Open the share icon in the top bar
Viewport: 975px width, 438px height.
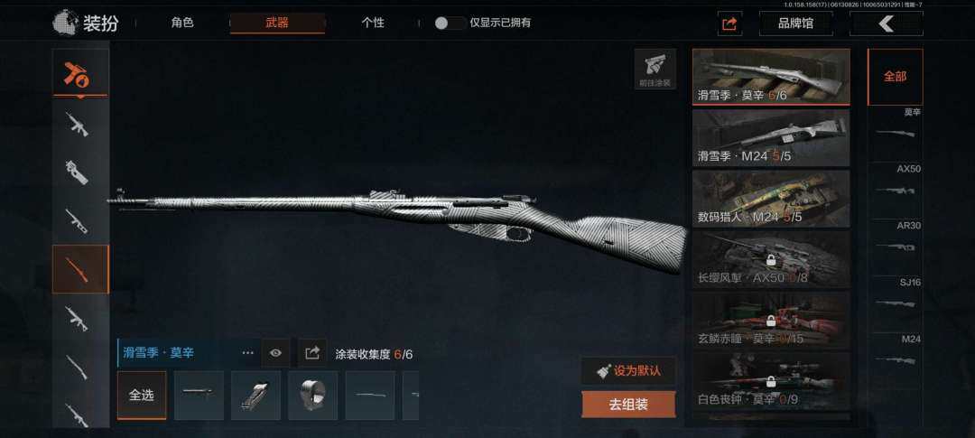coord(729,23)
